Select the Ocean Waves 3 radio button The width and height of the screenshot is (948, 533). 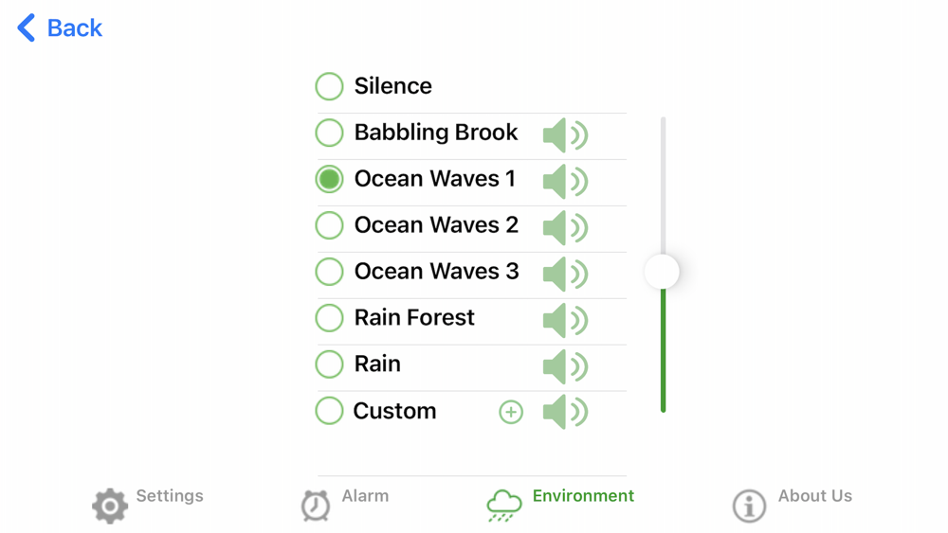pyautogui.click(x=329, y=272)
